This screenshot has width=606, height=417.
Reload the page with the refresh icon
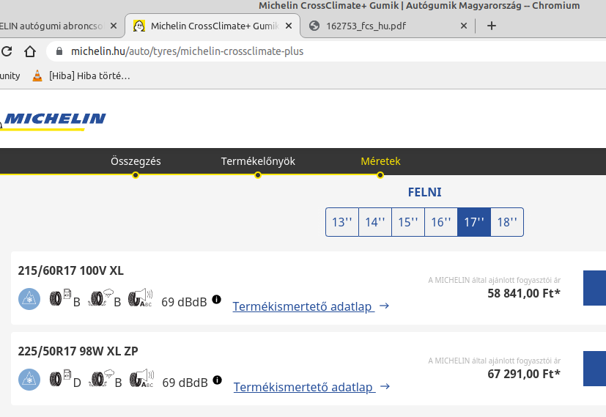[x=7, y=51]
